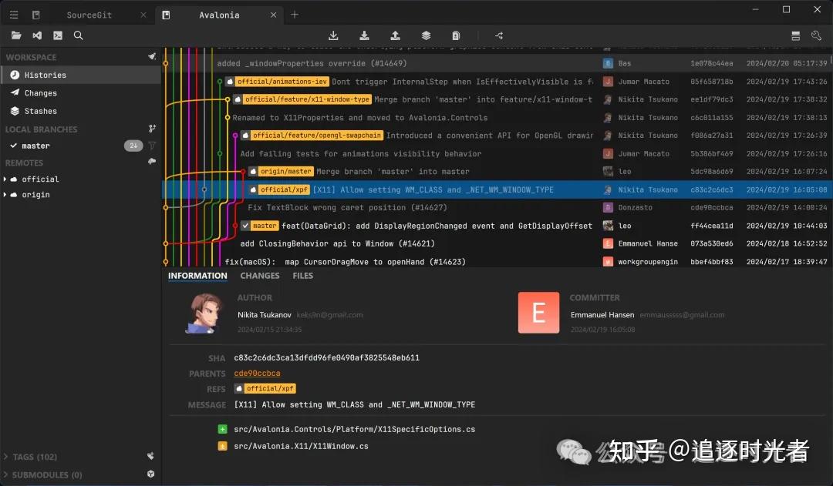The width and height of the screenshot is (833, 486).
Task: Open the INFORMATION tab
Action: point(197,276)
